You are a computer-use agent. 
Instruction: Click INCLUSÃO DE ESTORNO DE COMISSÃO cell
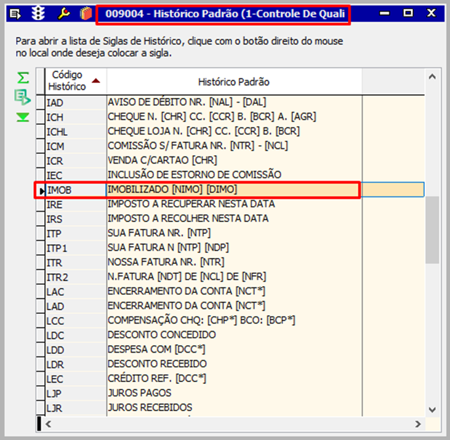point(234,175)
